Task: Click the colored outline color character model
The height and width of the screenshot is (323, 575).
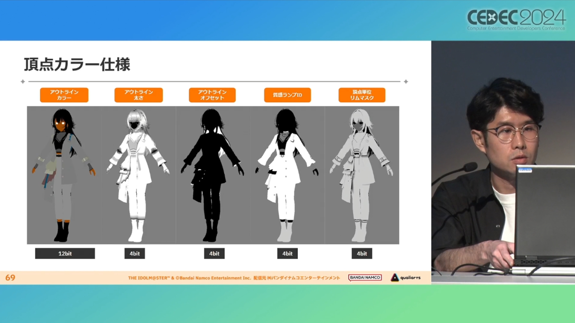Action: pos(64,175)
